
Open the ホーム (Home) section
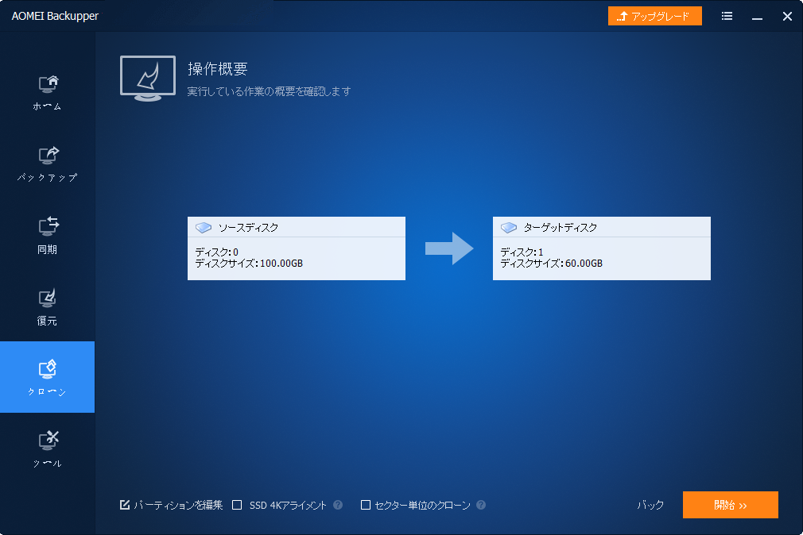(47, 90)
